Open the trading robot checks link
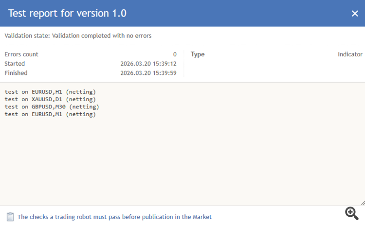The width and height of the screenshot is (365, 226). pyautogui.click(x=114, y=217)
